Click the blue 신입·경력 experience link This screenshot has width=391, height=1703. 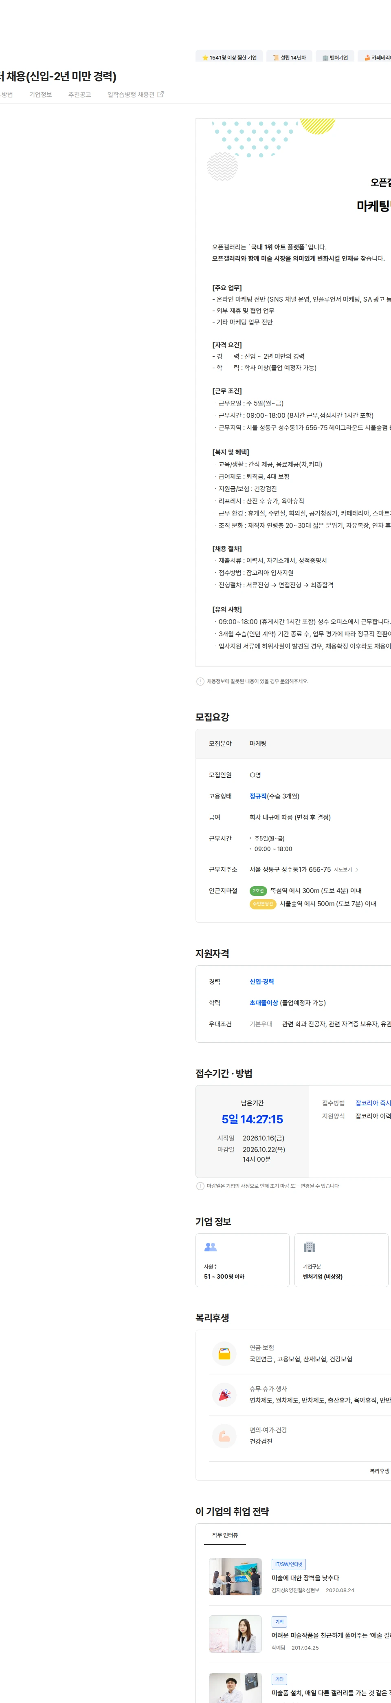[x=261, y=982]
